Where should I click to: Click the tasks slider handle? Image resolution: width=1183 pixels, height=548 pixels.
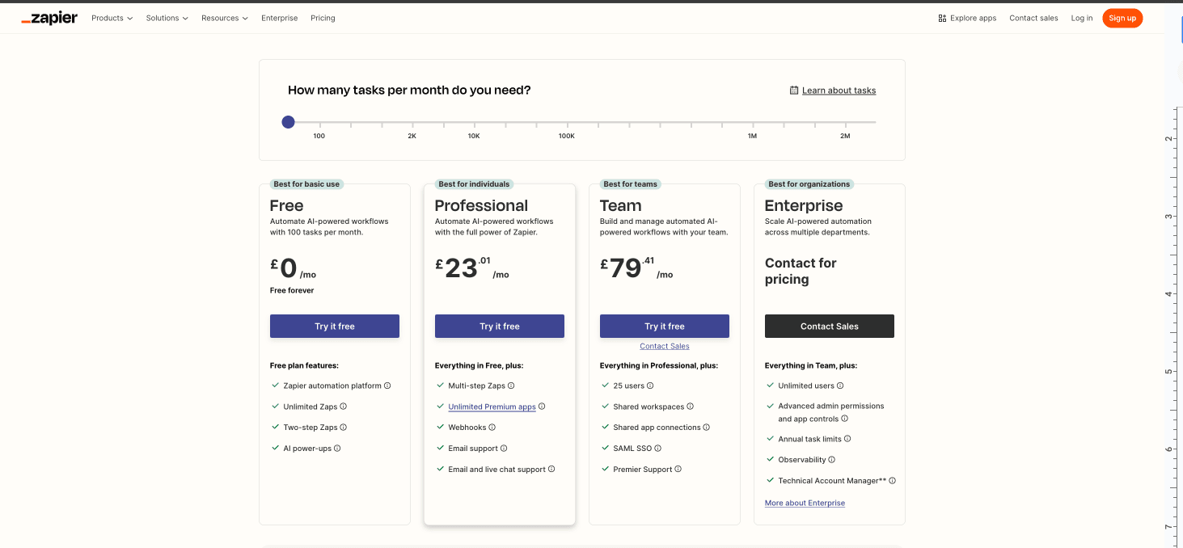click(288, 122)
